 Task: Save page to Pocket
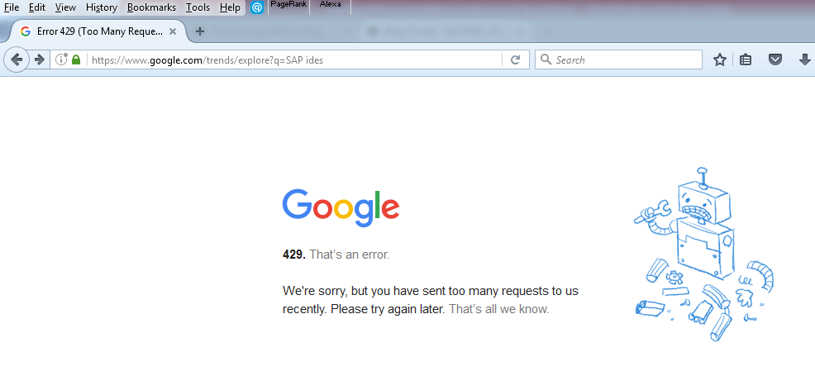(x=775, y=59)
